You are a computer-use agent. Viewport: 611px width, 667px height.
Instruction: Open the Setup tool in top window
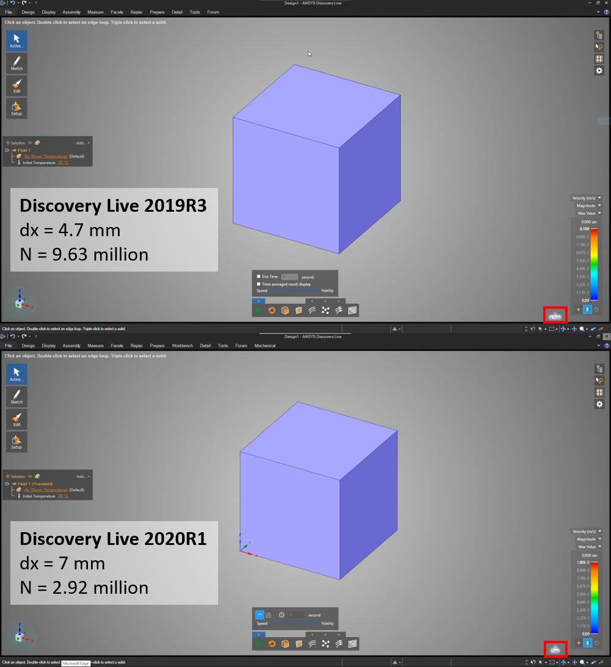(x=16, y=108)
